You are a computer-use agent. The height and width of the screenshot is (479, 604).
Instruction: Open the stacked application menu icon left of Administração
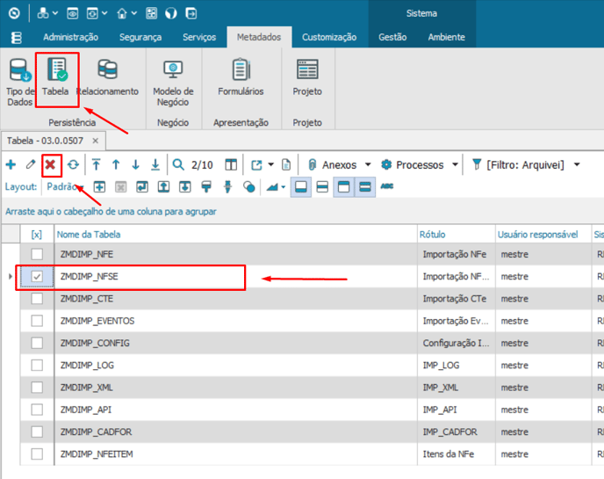(x=16, y=38)
